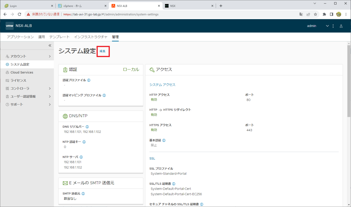Open the three-dot menu in header
The height and width of the screenshot is (207, 351).
(x=333, y=26)
